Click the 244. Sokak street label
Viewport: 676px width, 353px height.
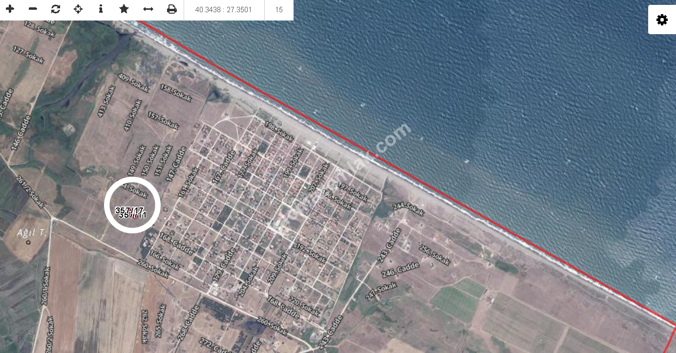point(408,208)
